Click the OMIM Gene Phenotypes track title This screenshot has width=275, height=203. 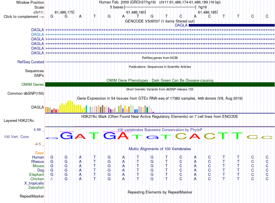click(x=160, y=80)
